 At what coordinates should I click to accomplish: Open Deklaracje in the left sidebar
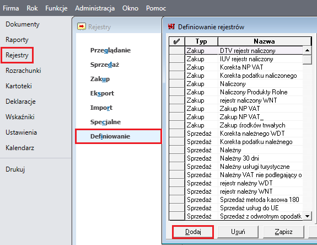[20, 102]
